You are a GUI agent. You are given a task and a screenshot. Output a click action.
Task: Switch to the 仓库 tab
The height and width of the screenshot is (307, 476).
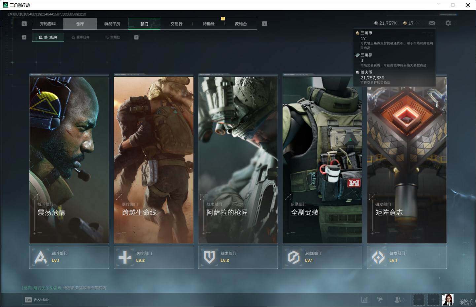coord(80,24)
